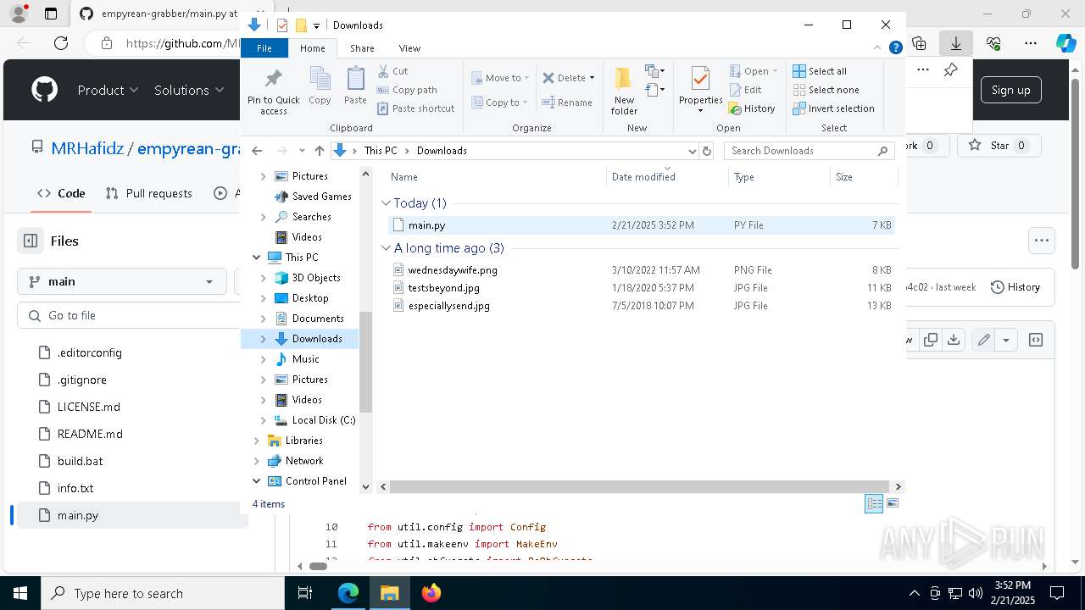1085x610 pixels.
Task: Open Edge browser downloads icon
Action: [956, 43]
